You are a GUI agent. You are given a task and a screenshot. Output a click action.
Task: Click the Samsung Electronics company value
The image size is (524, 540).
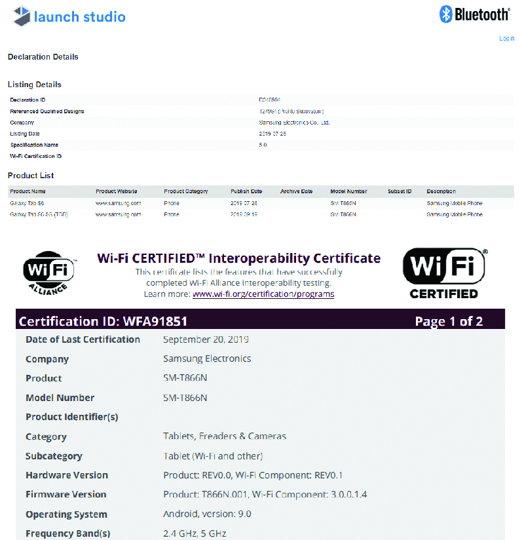pyautogui.click(x=207, y=358)
